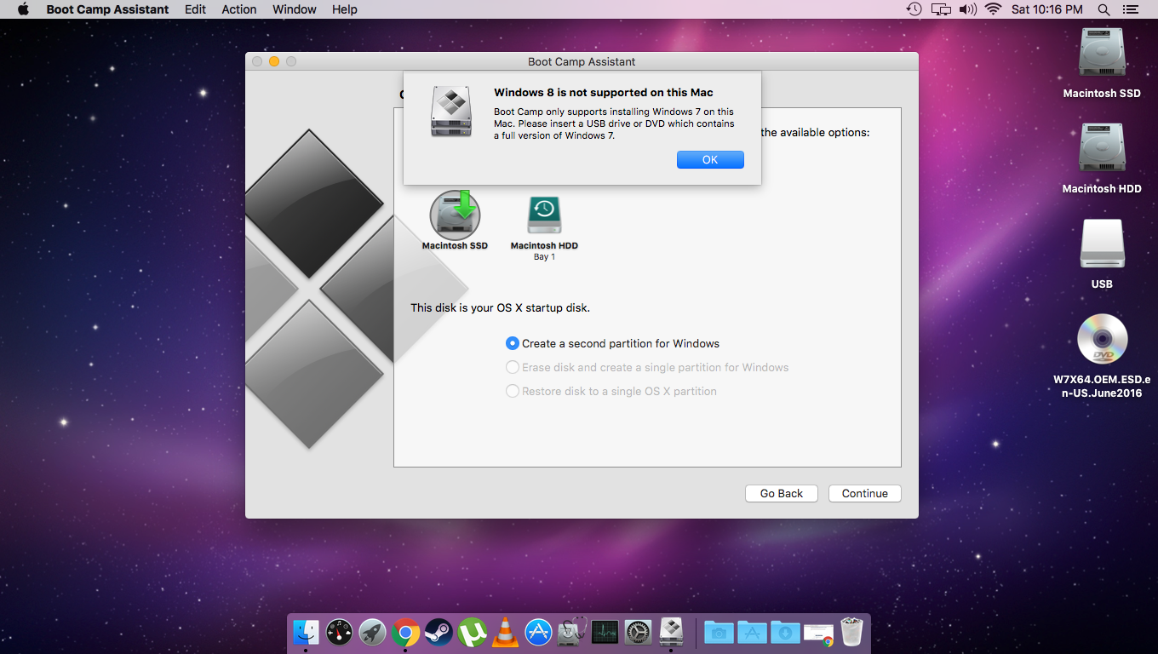
Task: Click OK in the Windows 8 alert
Action: point(710,160)
